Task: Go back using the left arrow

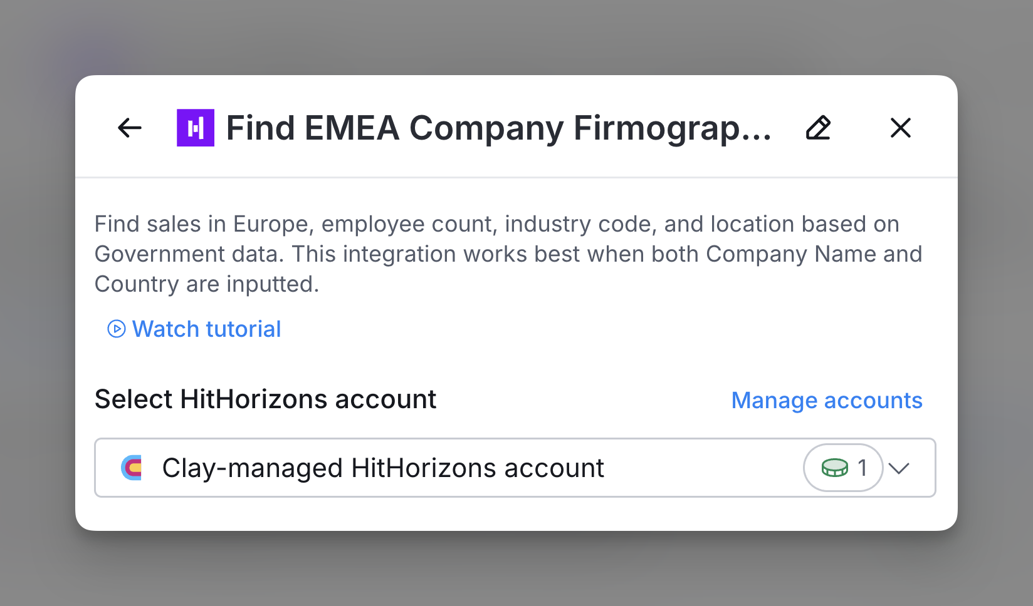Action: point(130,128)
